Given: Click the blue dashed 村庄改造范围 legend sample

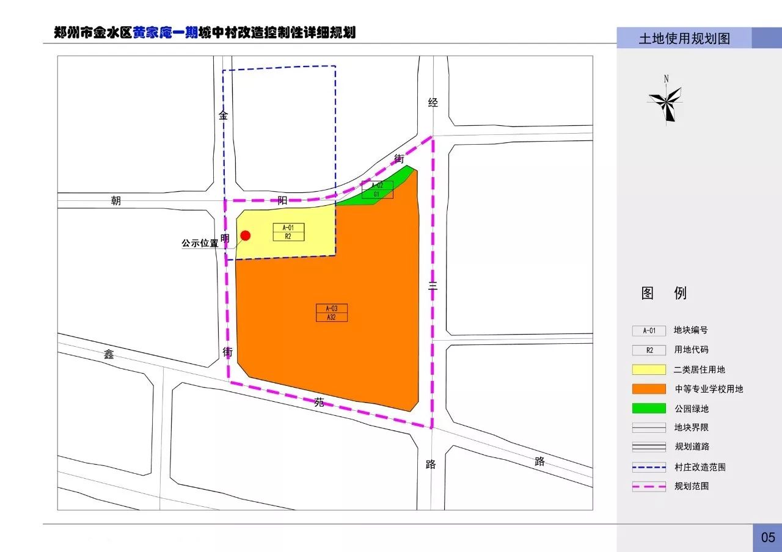Looking at the screenshot, I should pyautogui.click(x=649, y=468).
